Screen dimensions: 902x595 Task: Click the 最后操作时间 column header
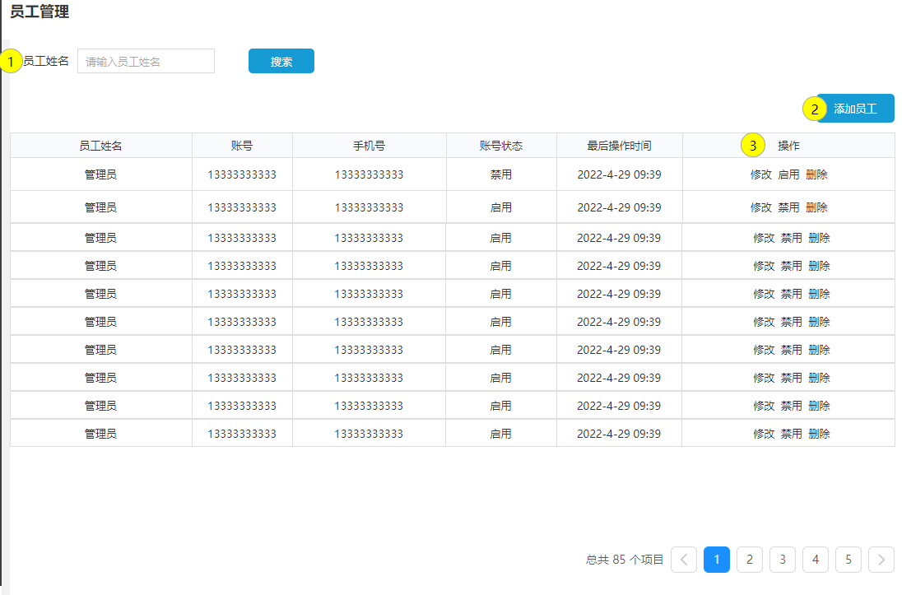pos(618,145)
